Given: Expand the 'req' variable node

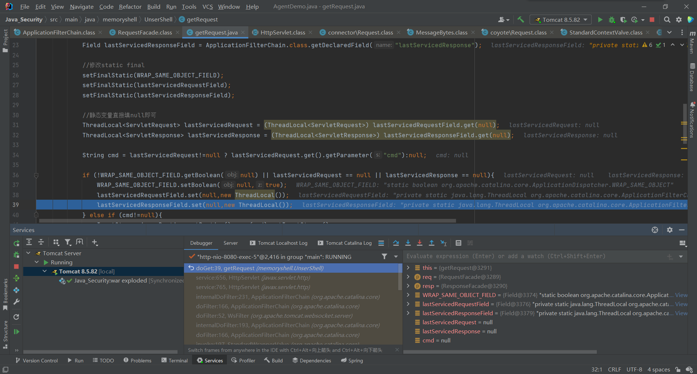Looking at the screenshot, I should coord(408,277).
